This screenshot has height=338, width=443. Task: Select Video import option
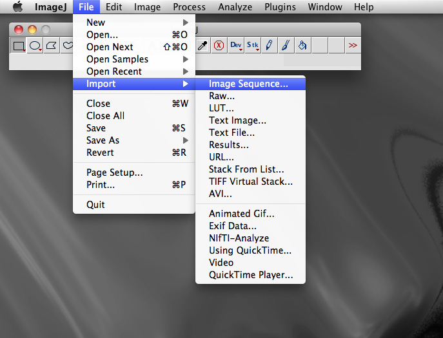pyautogui.click(x=250, y=263)
